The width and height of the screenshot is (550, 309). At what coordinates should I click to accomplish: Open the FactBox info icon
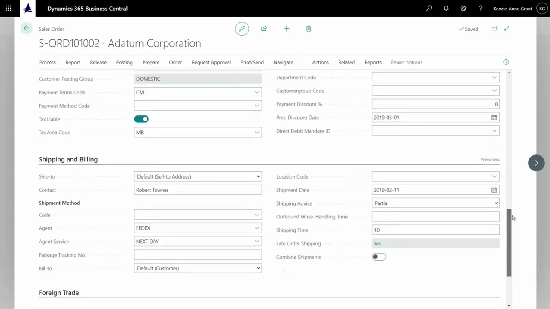506,62
